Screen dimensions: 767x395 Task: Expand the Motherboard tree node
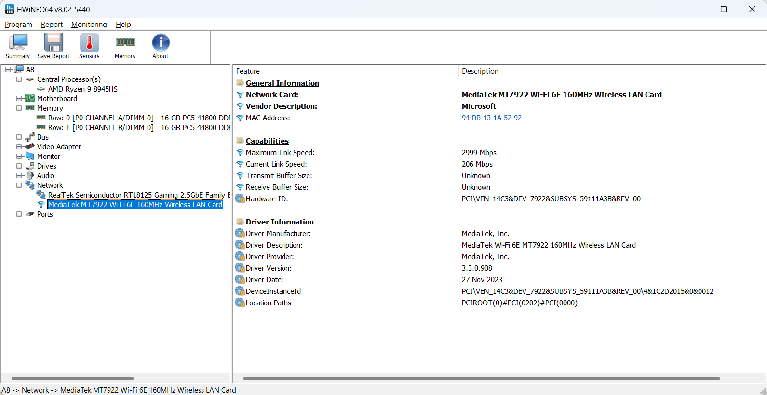pyautogui.click(x=19, y=99)
